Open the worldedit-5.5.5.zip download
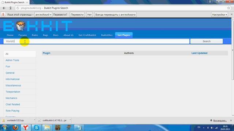234x131 pixels. click(15, 120)
